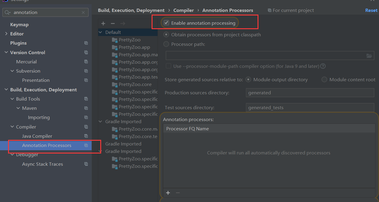Image resolution: width=379 pixels, height=202 pixels.
Task: Click the search magnifier icon
Action: [8, 12]
